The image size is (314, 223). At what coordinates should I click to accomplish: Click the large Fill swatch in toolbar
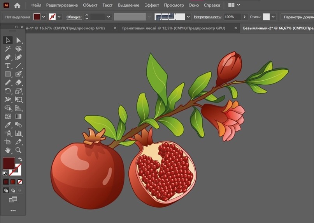9,163
